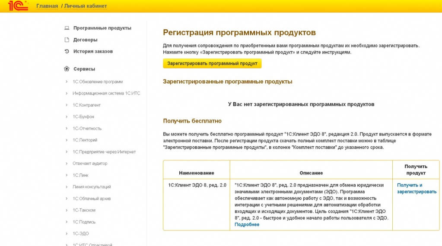This screenshot has height=246, width=442.
Task: Click chevron before Отвечает аудитор
Action: click(67, 163)
